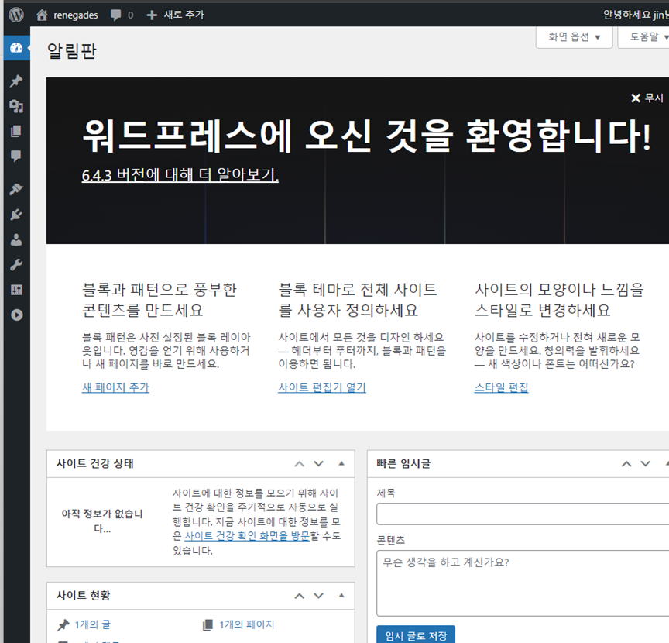Open the WordPress logo menu
This screenshot has width=669, height=643.
point(16,15)
